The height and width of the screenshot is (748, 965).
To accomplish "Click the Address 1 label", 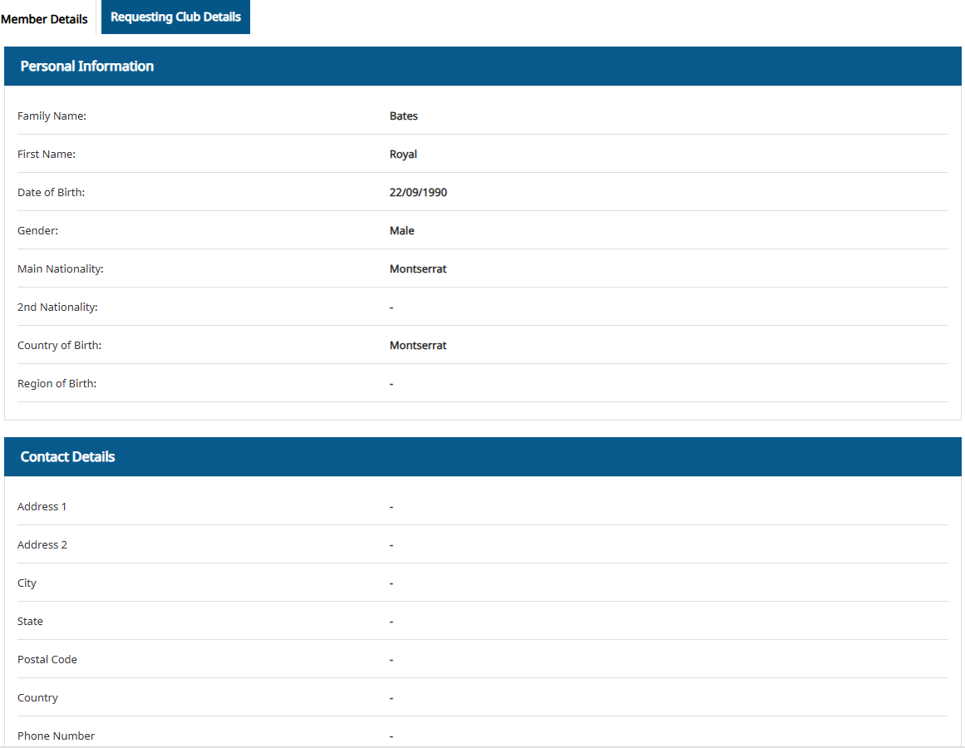I will (42, 507).
